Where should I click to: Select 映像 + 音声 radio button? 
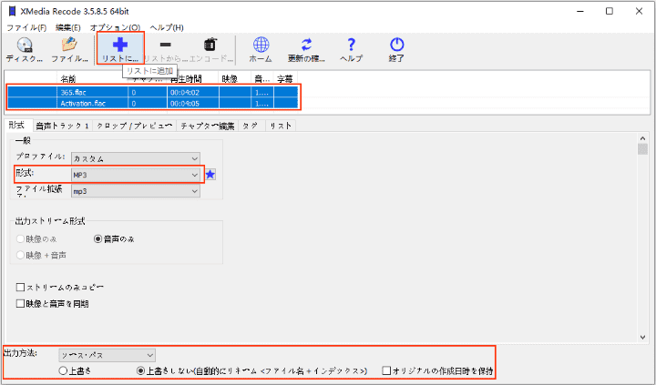coord(20,255)
